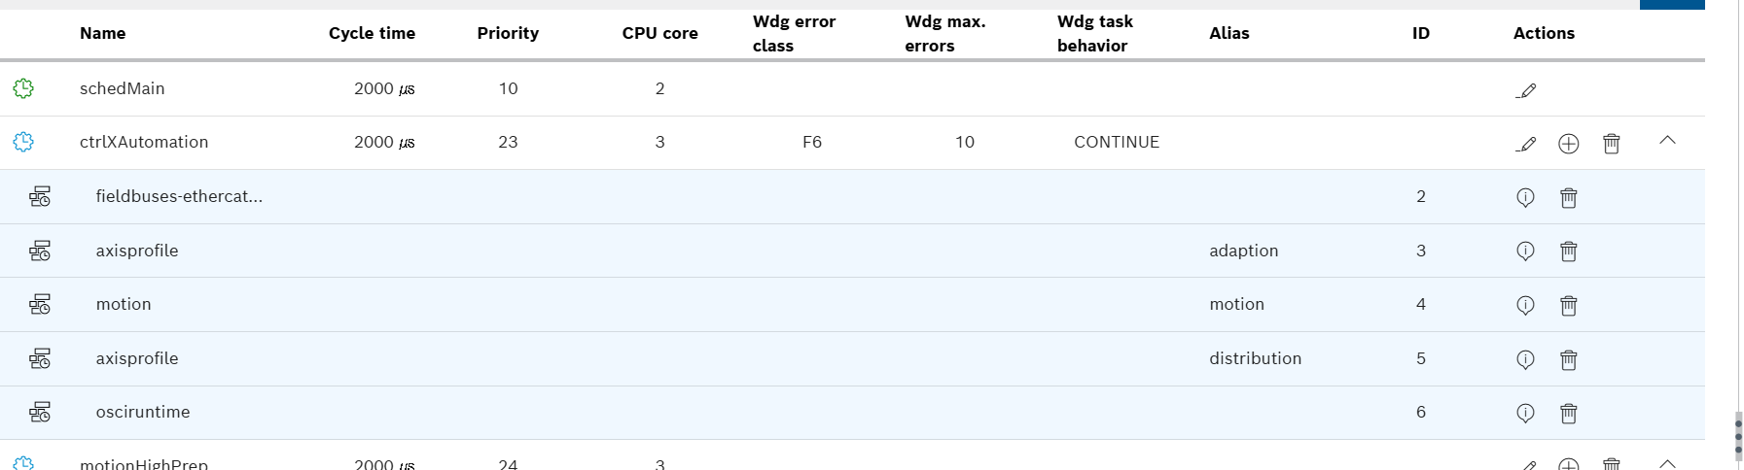
Task: Show info for fieldbuses-ethercat callable
Action: (x=1525, y=198)
